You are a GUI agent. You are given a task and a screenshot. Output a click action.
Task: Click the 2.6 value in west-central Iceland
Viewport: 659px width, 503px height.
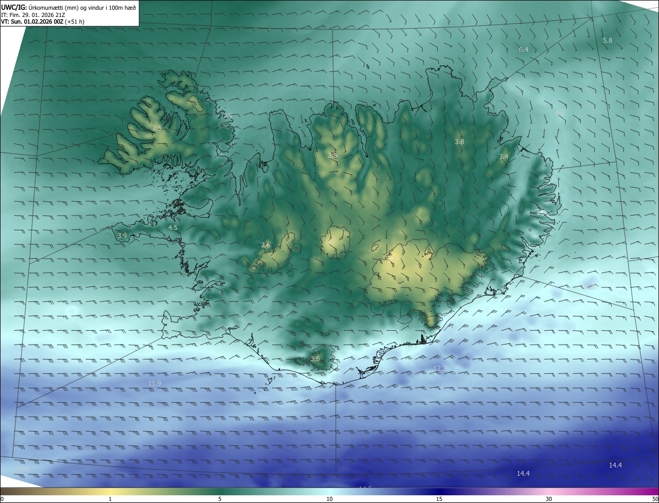point(266,245)
